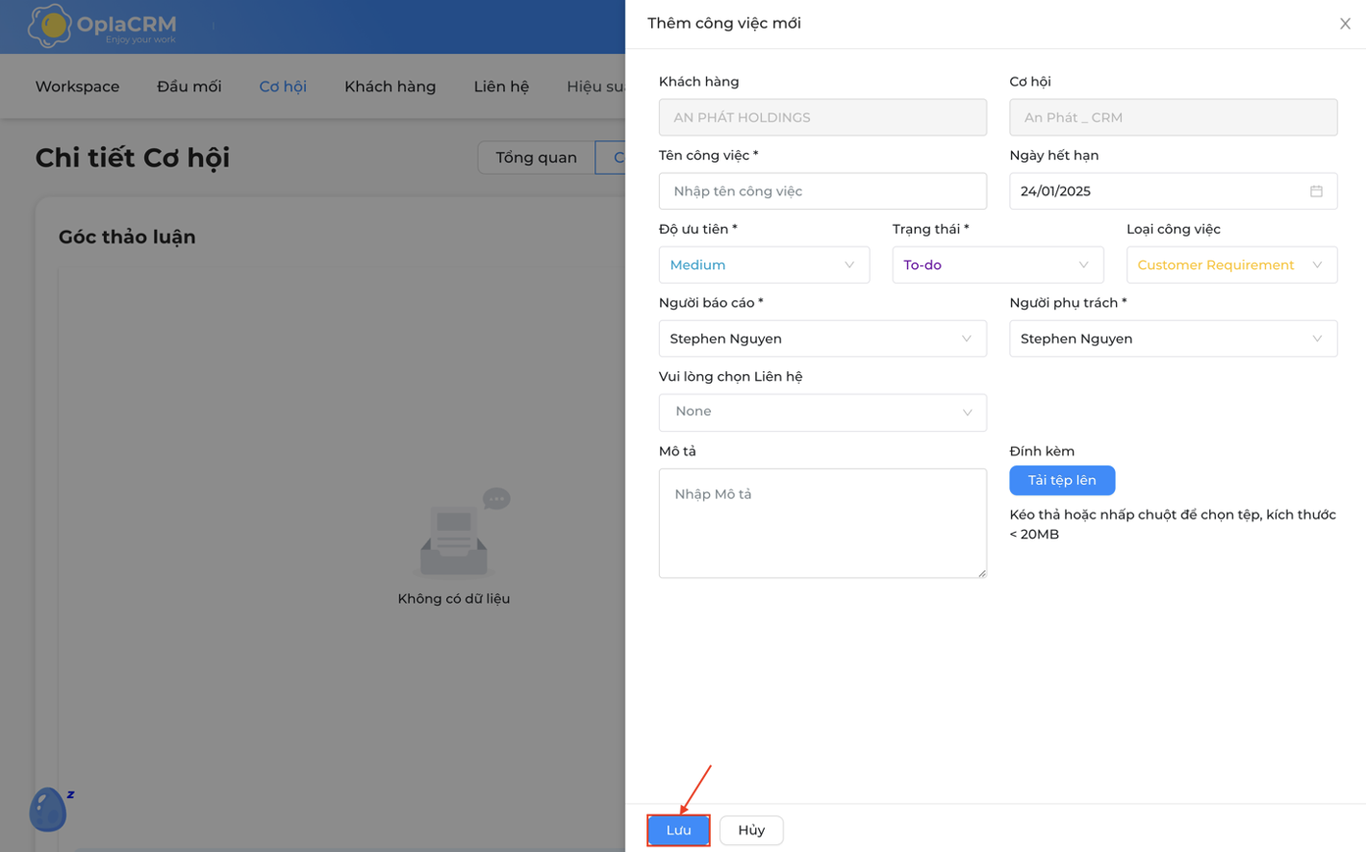
Task: Click the Hủy cancel button
Action: point(751,830)
